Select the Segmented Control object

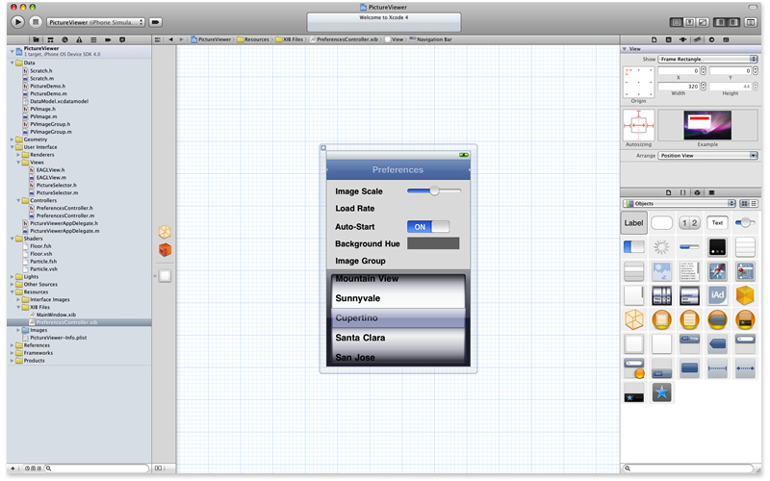(689, 223)
